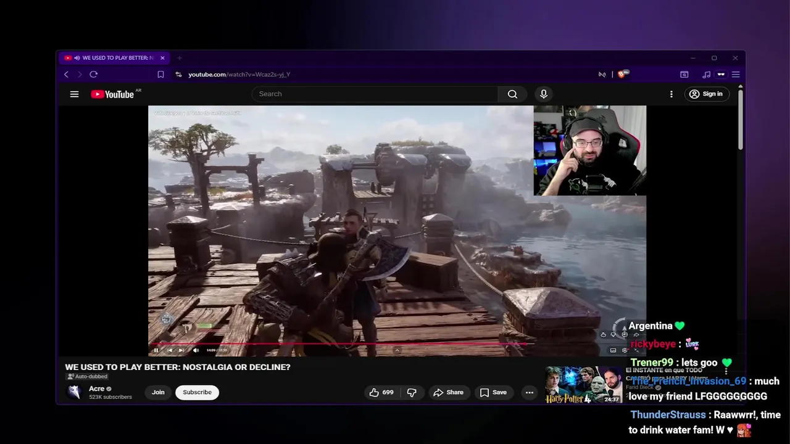Viewport: 790px width, 444px height.
Task: Open the Brave Shields lion icon
Action: [623, 75]
